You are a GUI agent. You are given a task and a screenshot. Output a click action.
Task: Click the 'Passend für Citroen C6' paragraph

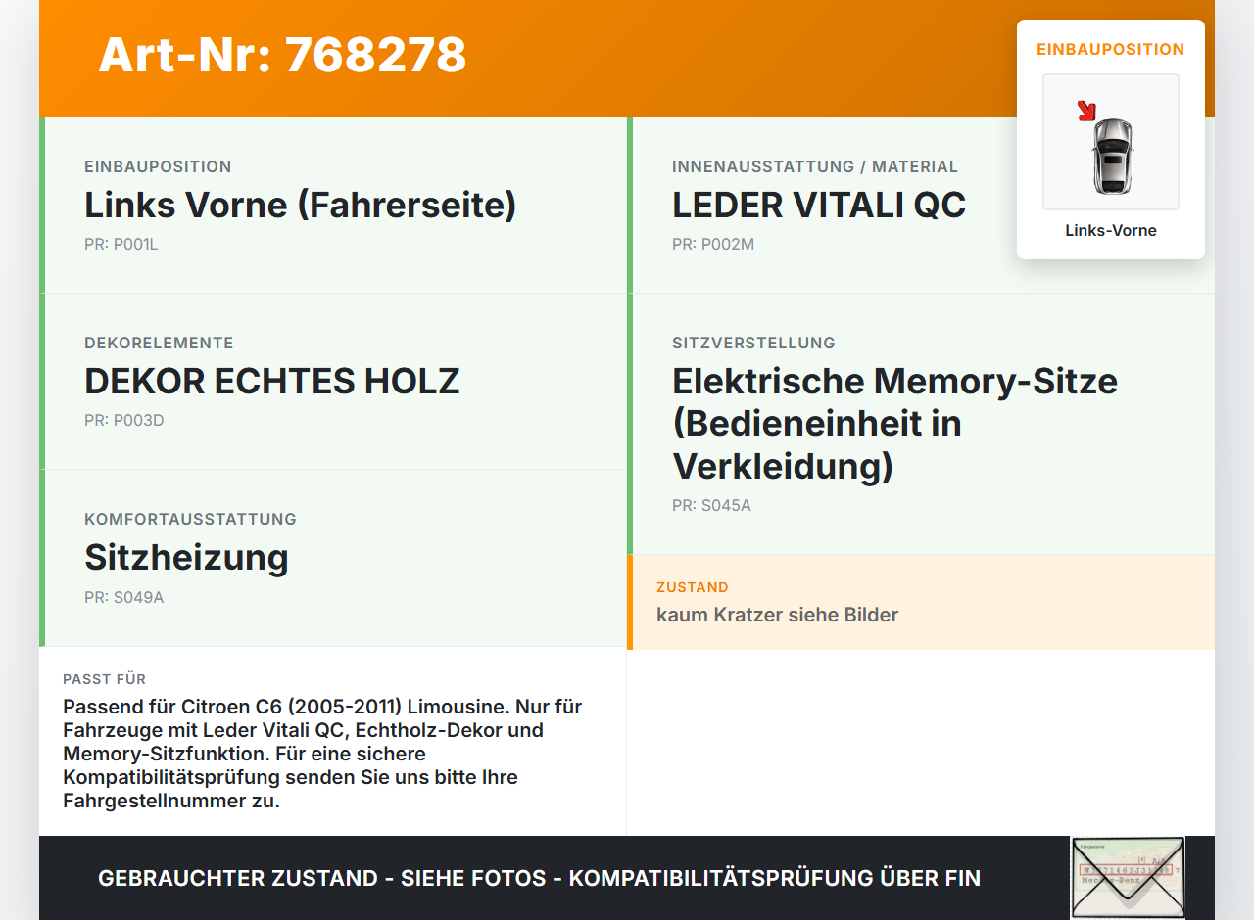(x=322, y=754)
